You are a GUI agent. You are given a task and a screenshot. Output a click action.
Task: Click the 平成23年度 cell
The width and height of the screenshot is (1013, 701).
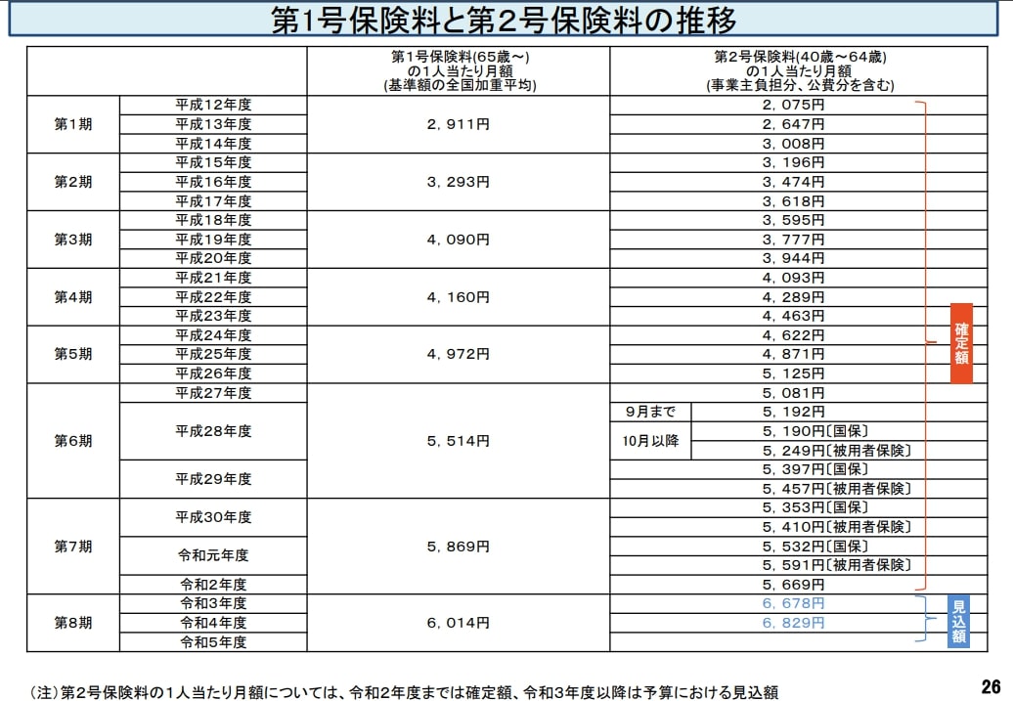213,316
